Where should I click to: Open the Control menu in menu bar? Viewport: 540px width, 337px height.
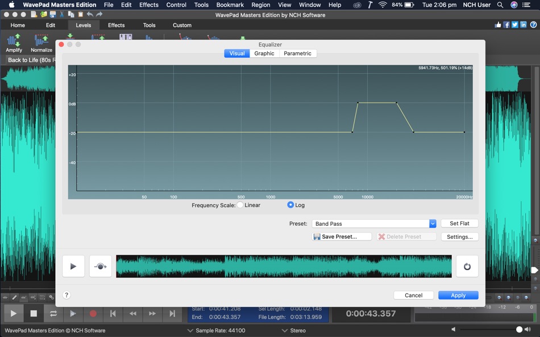[176, 5]
